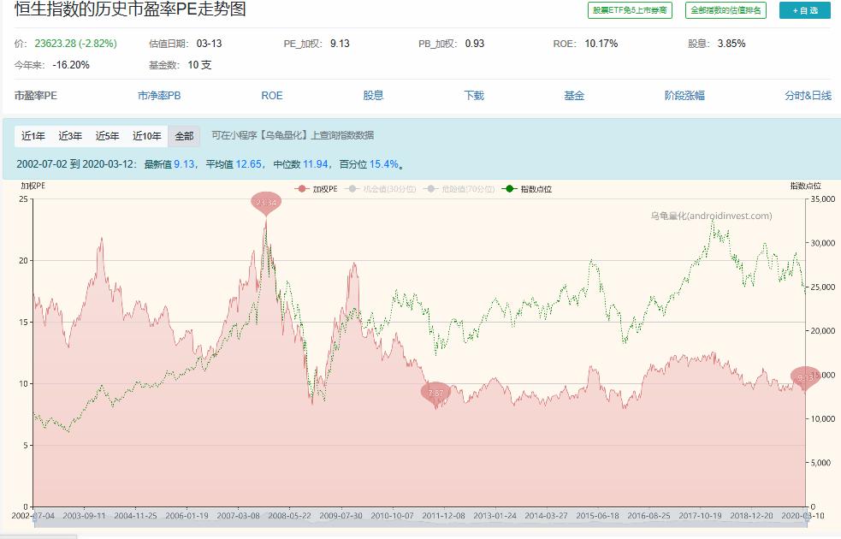Enable the 机会值(30分位) legend series
This screenshot has width=841, height=539.
(382, 189)
